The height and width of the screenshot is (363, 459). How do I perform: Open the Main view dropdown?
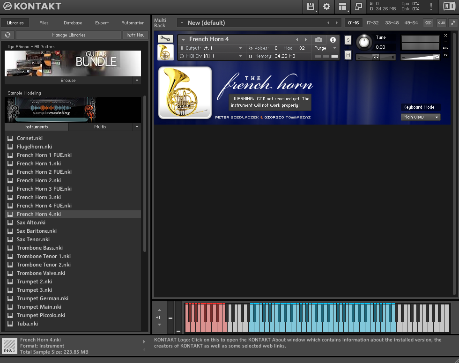(421, 117)
